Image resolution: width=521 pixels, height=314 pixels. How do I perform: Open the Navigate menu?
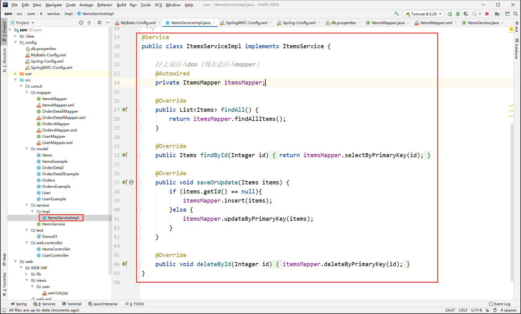54,5
